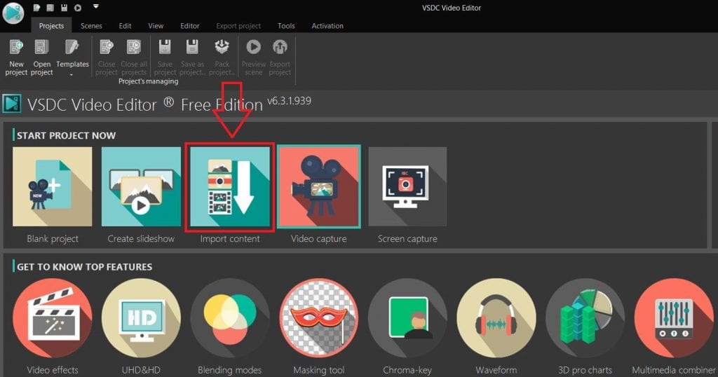Start Video capture from its tile
Screen dimensions: 718x377
[x=318, y=186]
